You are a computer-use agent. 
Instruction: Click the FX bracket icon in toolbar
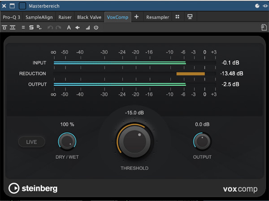tap(13, 27)
